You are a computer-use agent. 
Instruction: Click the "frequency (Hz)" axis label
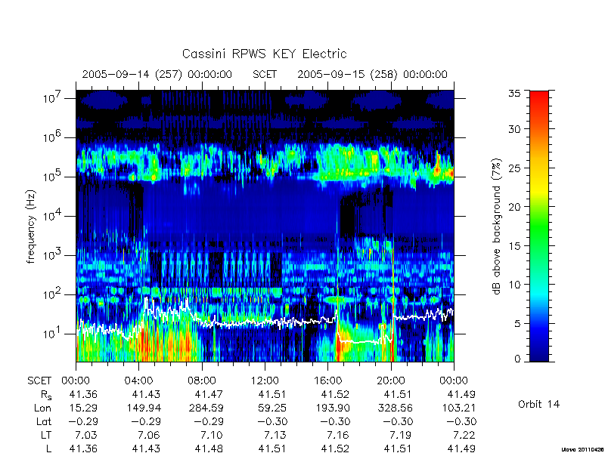[31, 226]
